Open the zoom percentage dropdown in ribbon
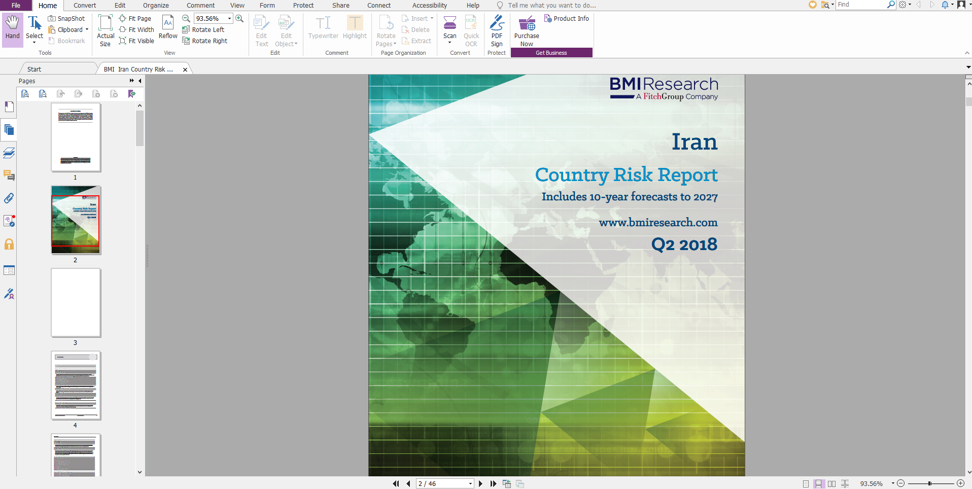Viewport: 972px width, 489px height. click(229, 19)
